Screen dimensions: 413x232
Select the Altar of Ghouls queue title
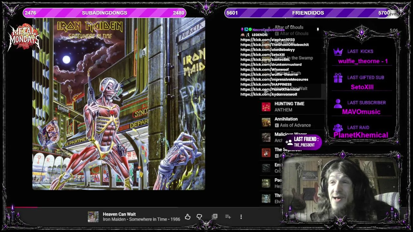pos(289,27)
